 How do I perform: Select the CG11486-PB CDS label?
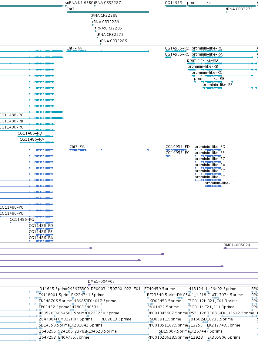click(x=41, y=232)
